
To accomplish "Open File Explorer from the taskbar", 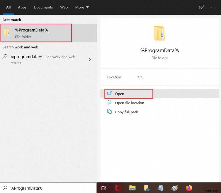I will coord(132,188).
